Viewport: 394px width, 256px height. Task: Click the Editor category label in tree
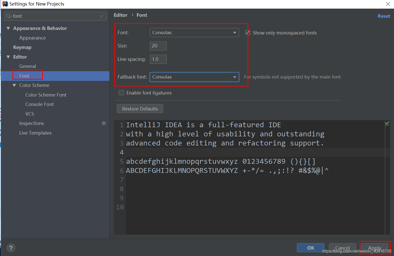(x=20, y=57)
